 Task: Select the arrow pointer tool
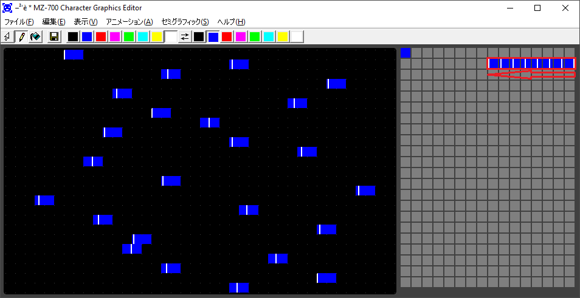(8, 37)
